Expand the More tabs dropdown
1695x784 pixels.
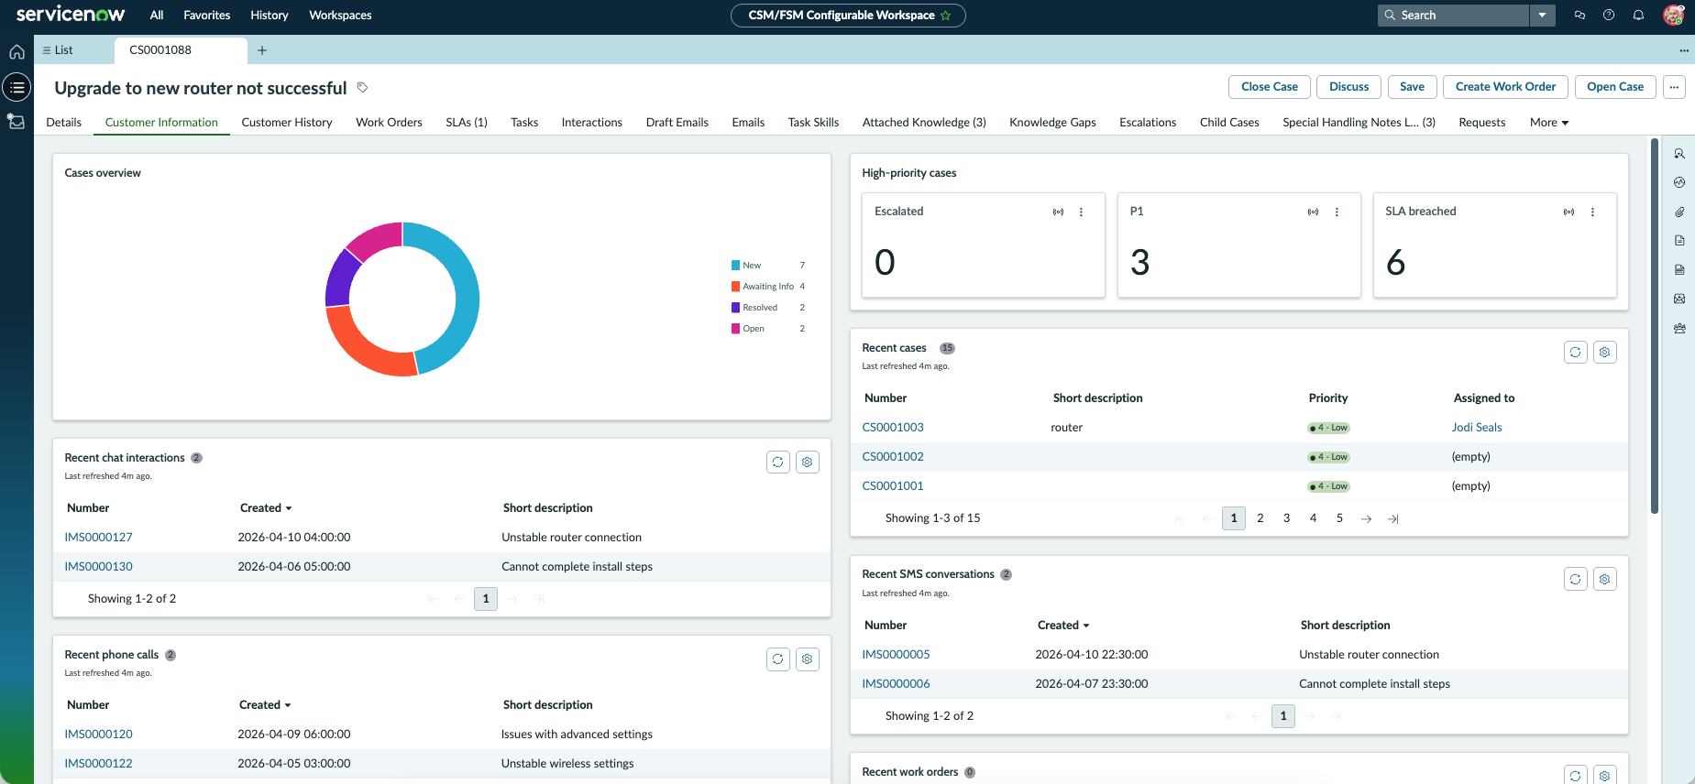(1549, 123)
